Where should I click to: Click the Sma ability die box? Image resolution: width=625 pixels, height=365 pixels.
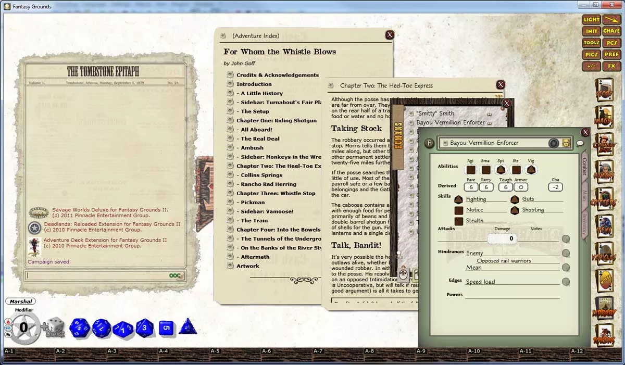click(486, 170)
